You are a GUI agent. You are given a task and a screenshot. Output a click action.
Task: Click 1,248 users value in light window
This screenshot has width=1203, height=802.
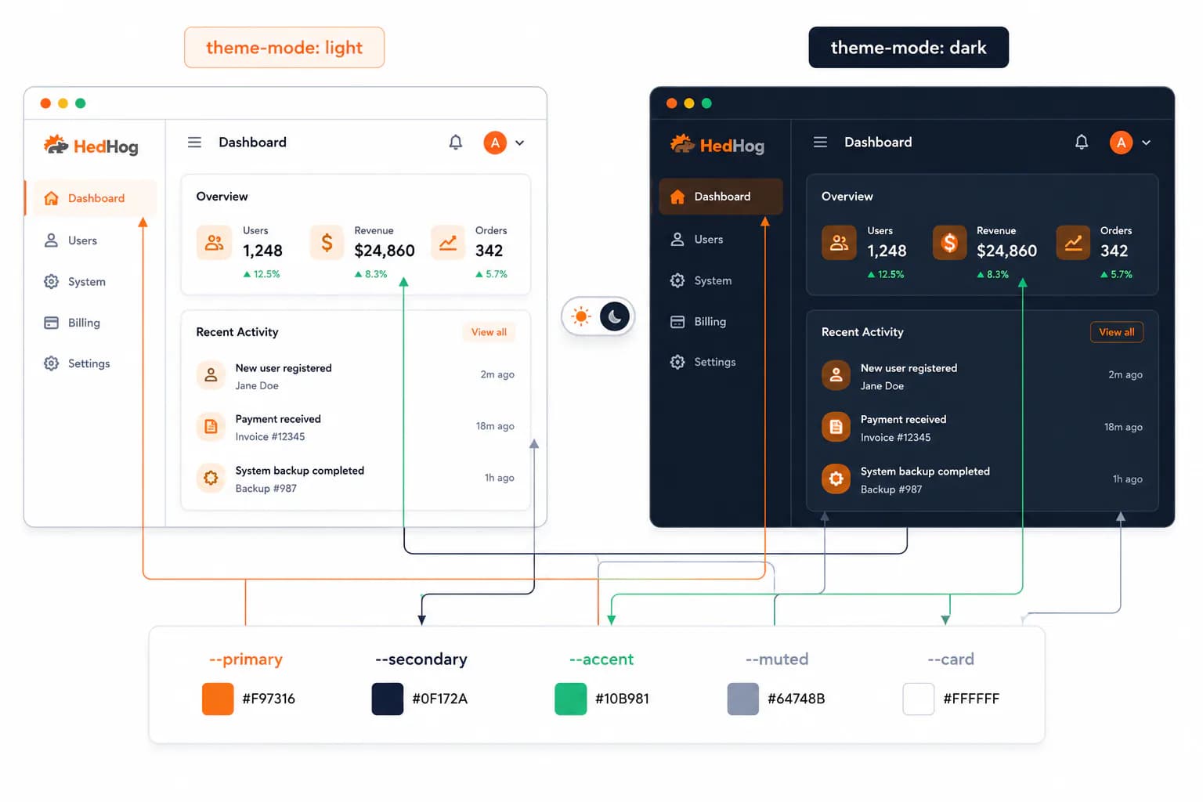coord(262,251)
